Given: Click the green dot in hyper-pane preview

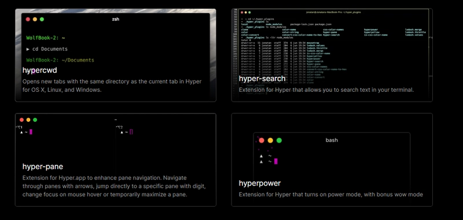Looking at the screenshot, I should (x=35, y=120).
